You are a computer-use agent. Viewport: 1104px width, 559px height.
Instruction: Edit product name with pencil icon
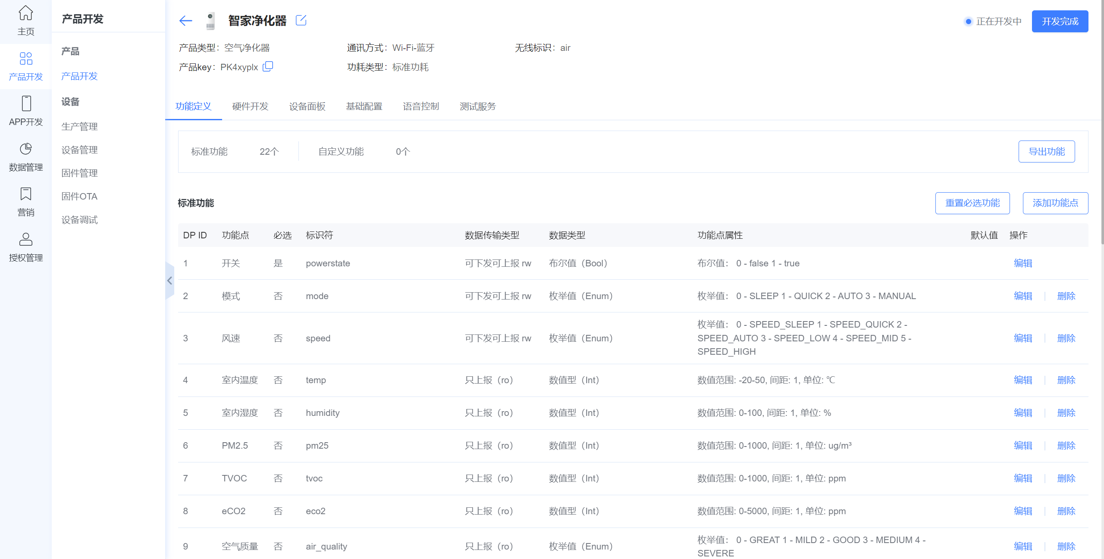301,20
